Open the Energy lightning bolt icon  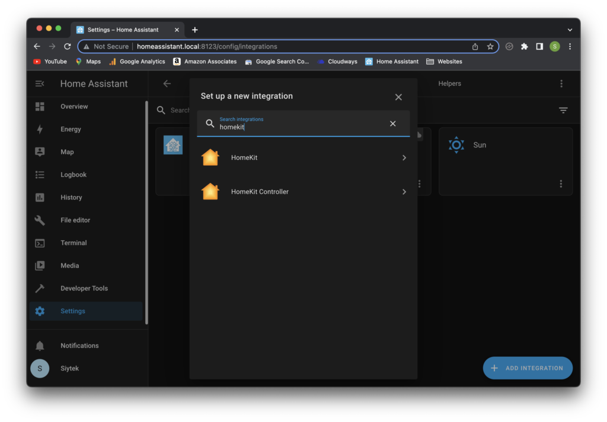click(40, 129)
